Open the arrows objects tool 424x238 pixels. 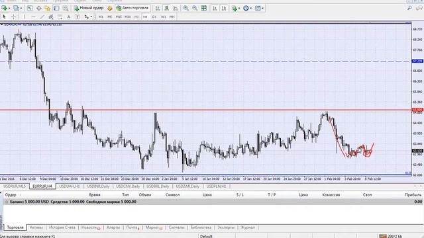tap(87, 17)
